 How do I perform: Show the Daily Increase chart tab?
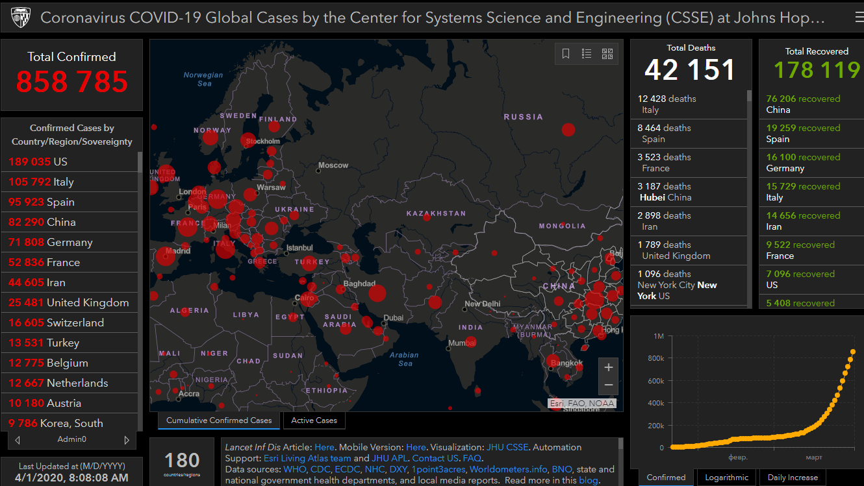pyautogui.click(x=792, y=478)
